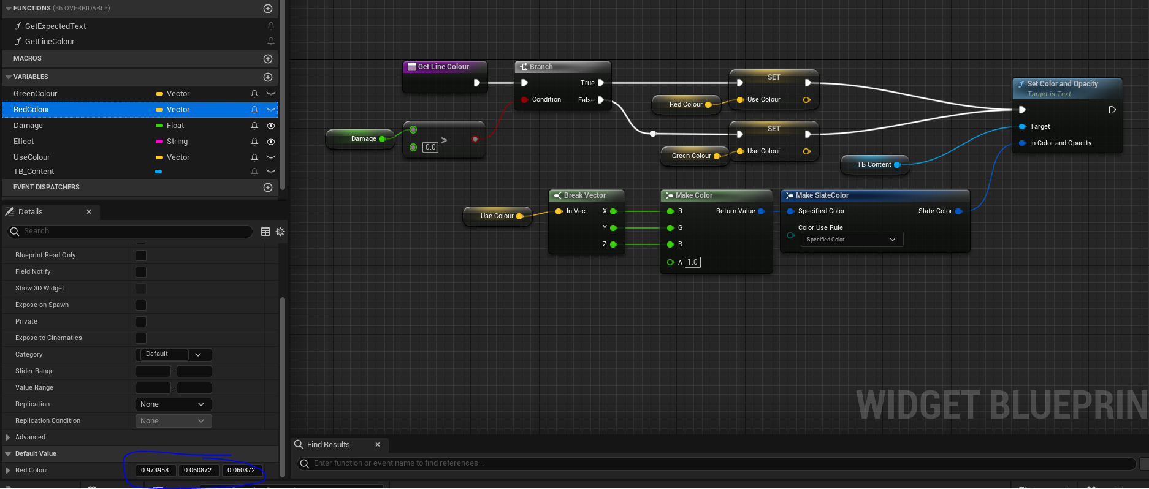Show GreenColour using its closed-eye icon
Image resolution: width=1149 pixels, height=489 pixels.
tap(271, 94)
